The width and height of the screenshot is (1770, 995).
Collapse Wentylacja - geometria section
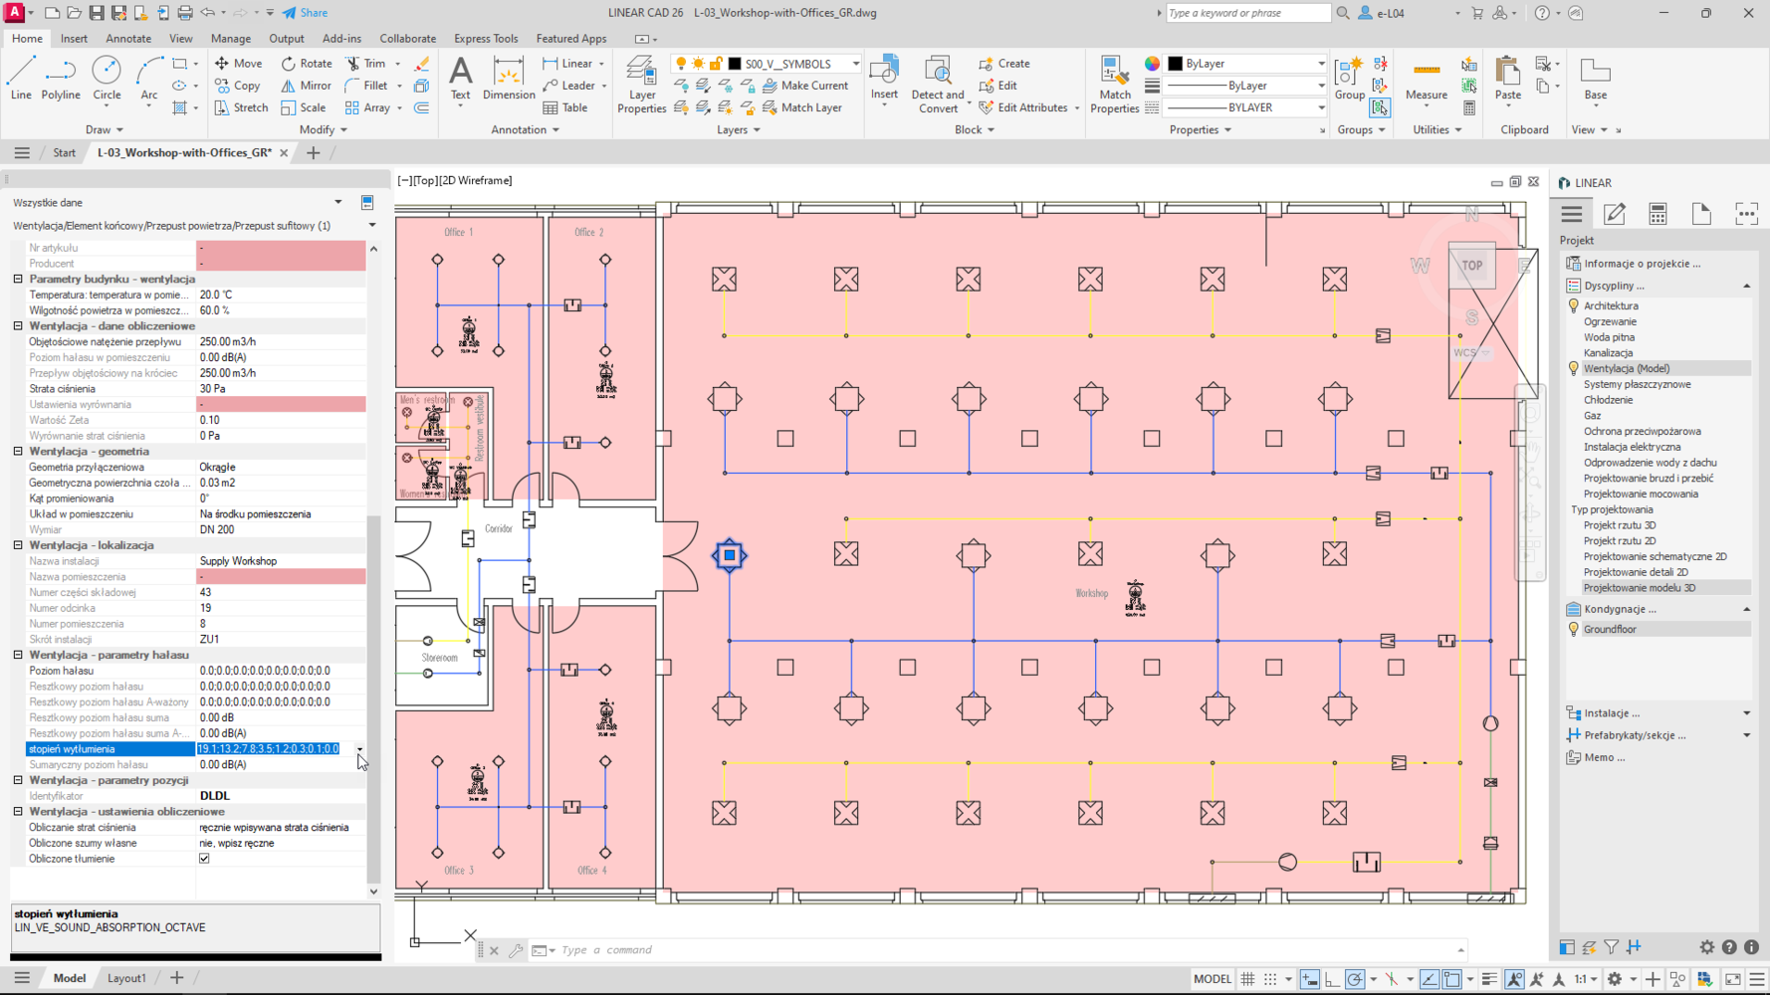point(18,451)
